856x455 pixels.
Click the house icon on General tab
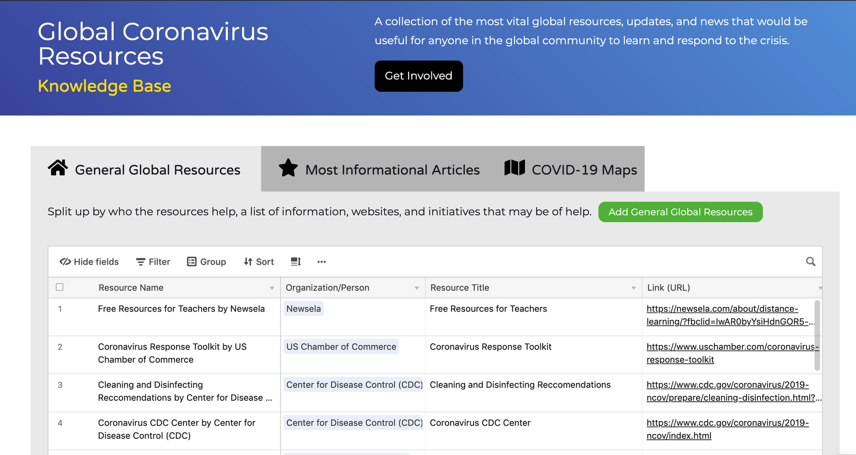point(58,168)
